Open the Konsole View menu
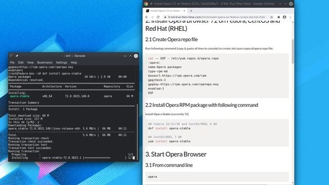 point(30,63)
